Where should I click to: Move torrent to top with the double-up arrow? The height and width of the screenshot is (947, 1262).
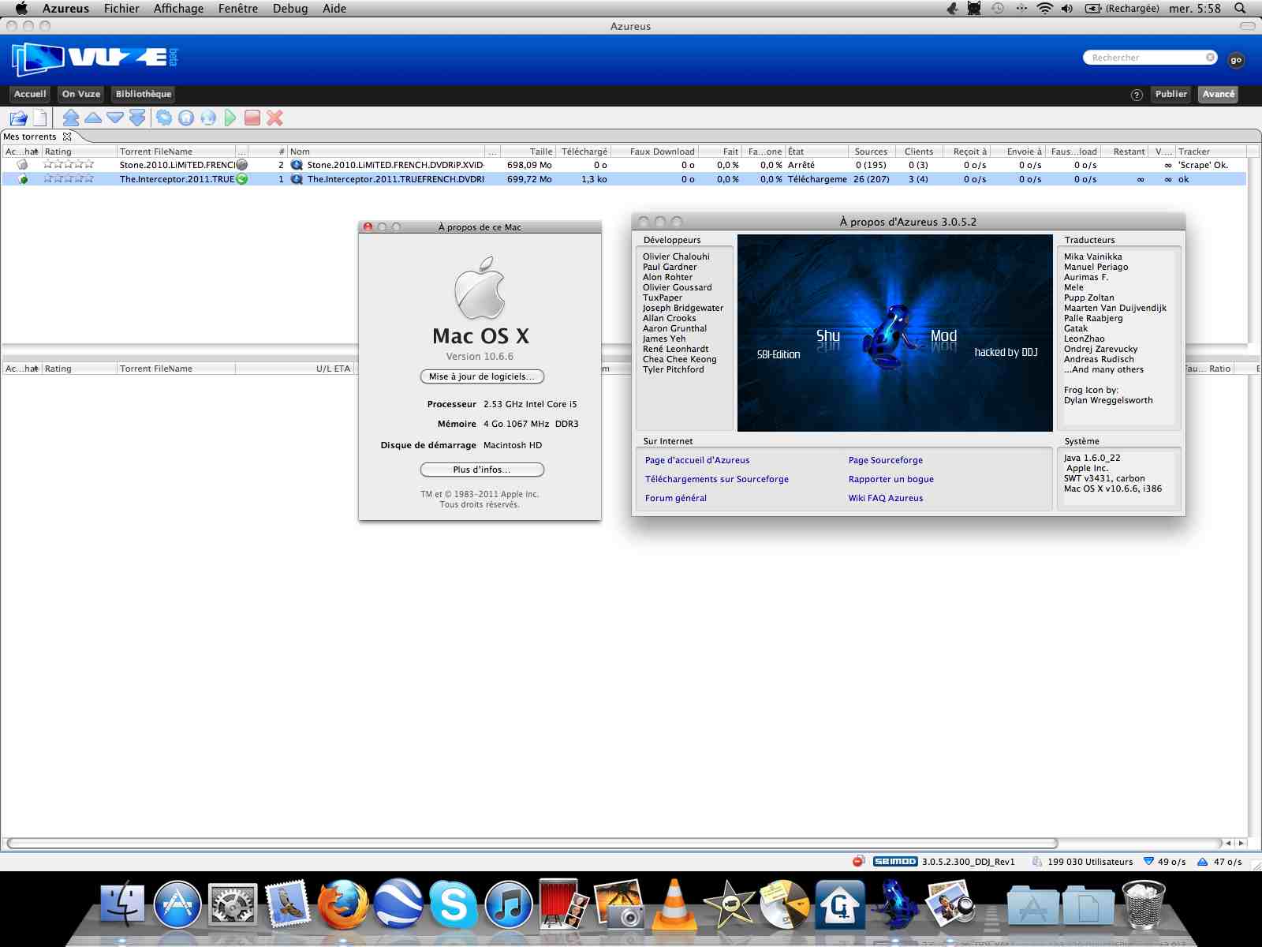(71, 118)
